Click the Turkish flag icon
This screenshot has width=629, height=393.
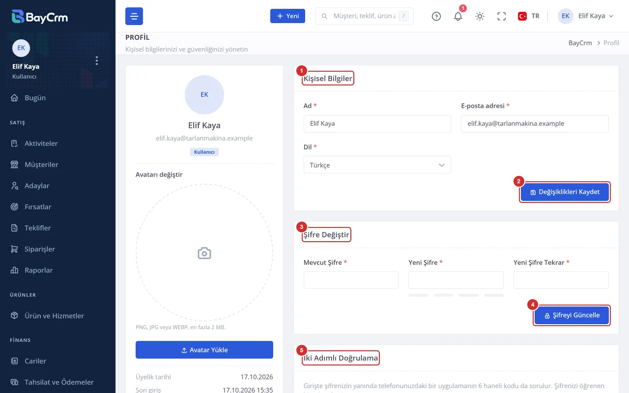[522, 16]
